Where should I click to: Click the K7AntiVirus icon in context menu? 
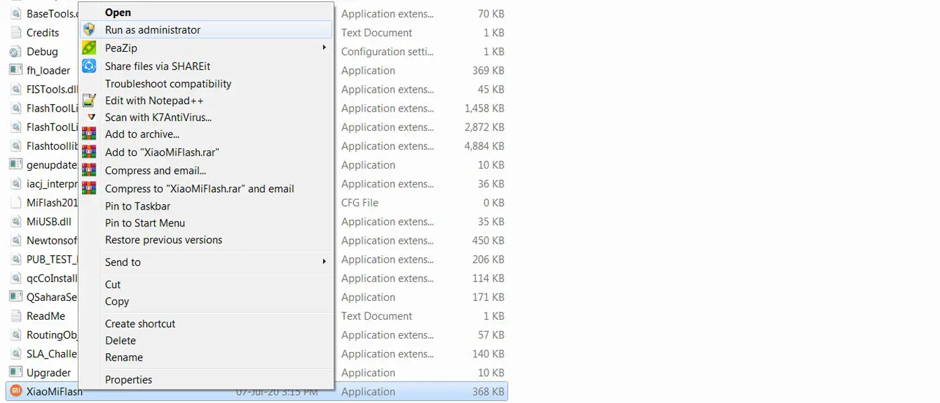pyautogui.click(x=92, y=118)
